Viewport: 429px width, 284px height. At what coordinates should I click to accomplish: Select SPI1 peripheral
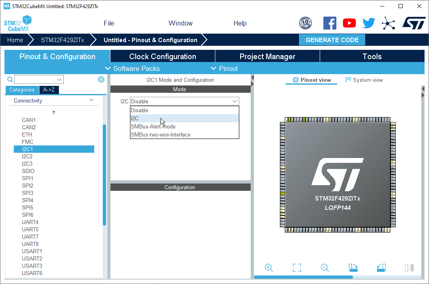coord(27,178)
